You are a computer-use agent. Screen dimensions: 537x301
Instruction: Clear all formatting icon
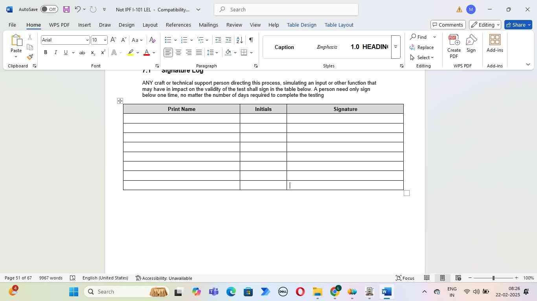153,40
